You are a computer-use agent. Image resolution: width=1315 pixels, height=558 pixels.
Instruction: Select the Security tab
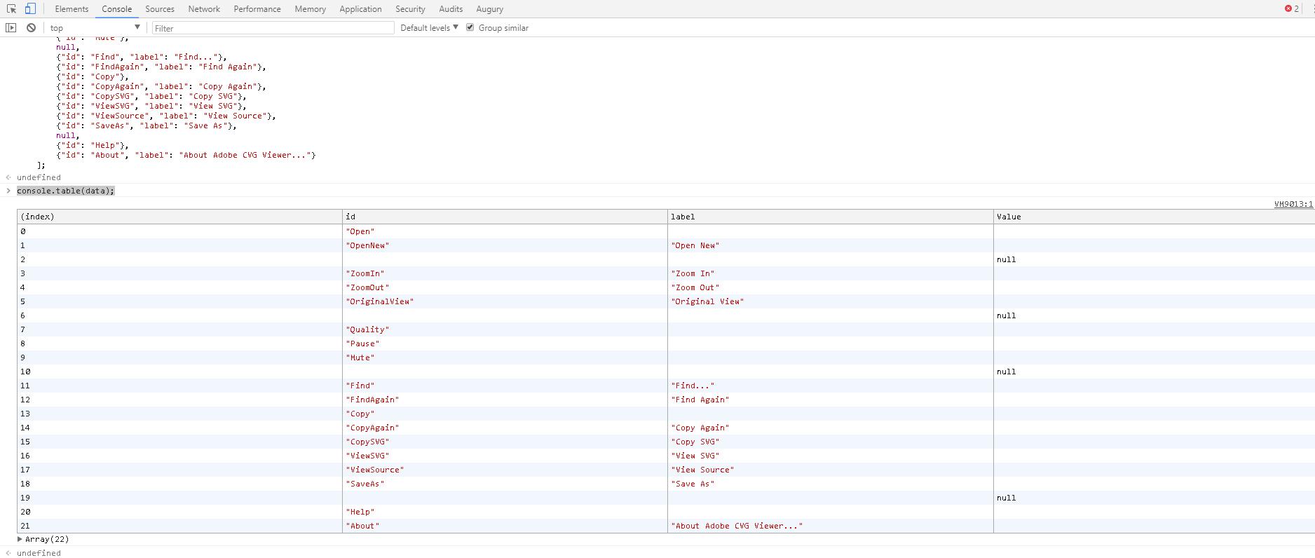point(410,9)
